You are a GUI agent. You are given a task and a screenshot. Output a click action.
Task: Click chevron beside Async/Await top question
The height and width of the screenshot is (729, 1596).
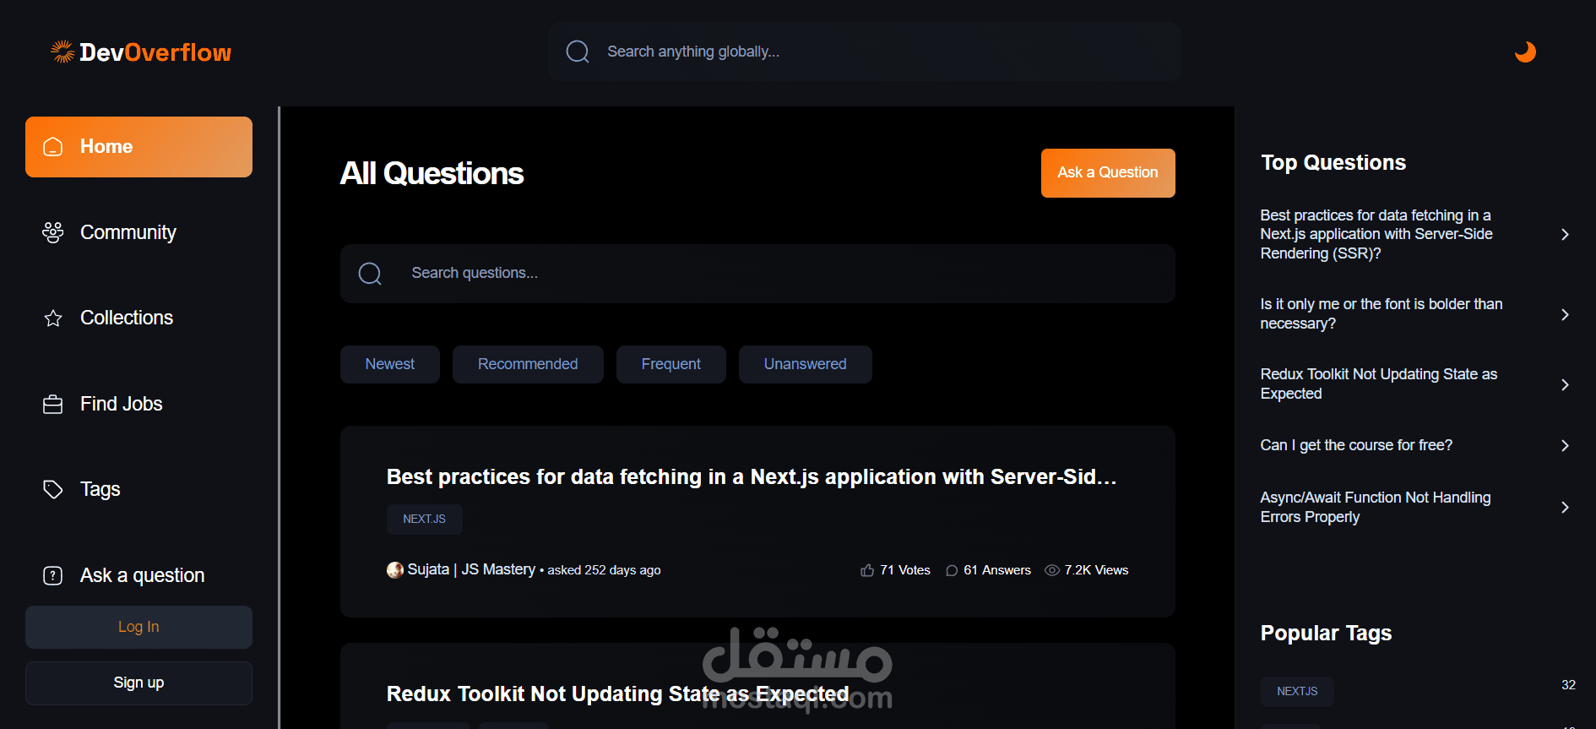pyautogui.click(x=1565, y=508)
